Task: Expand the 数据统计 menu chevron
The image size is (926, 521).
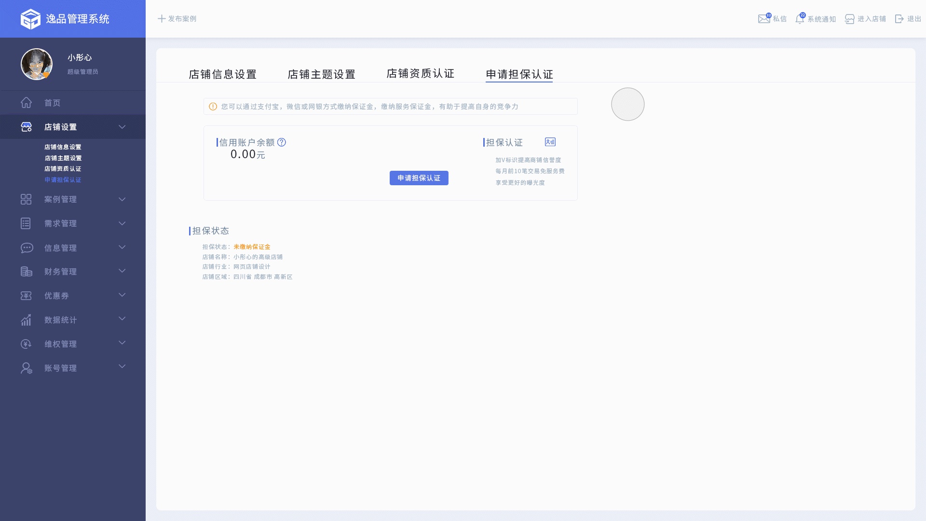Action: [x=122, y=319]
